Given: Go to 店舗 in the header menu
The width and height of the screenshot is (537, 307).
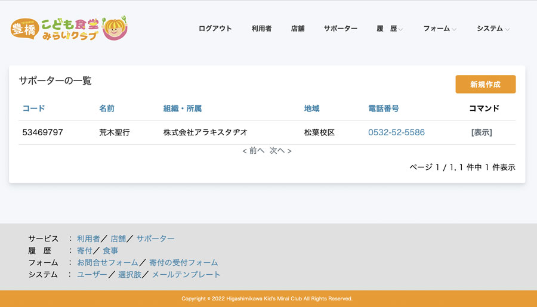Looking at the screenshot, I should click(x=297, y=29).
